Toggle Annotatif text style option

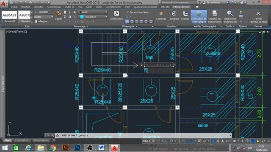[x=41, y=12]
